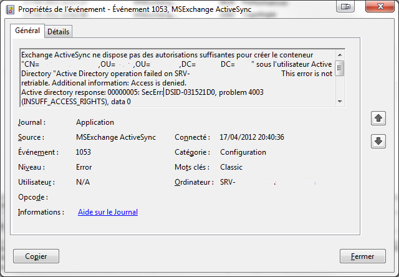Screen dimensions: 399x277
Task: Click the Copier button
Action: pyautogui.click(x=36, y=256)
